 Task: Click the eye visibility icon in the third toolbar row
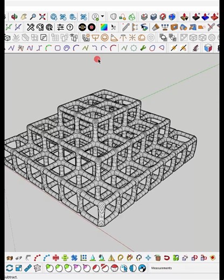[74, 38]
